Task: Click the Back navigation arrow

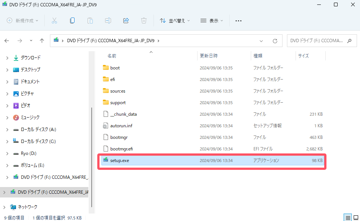Action: (x=7, y=41)
